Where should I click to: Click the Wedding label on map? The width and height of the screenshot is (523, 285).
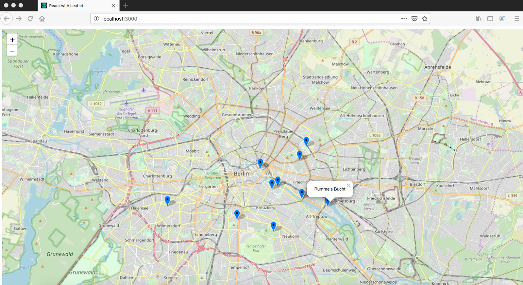pyautogui.click(x=192, y=116)
